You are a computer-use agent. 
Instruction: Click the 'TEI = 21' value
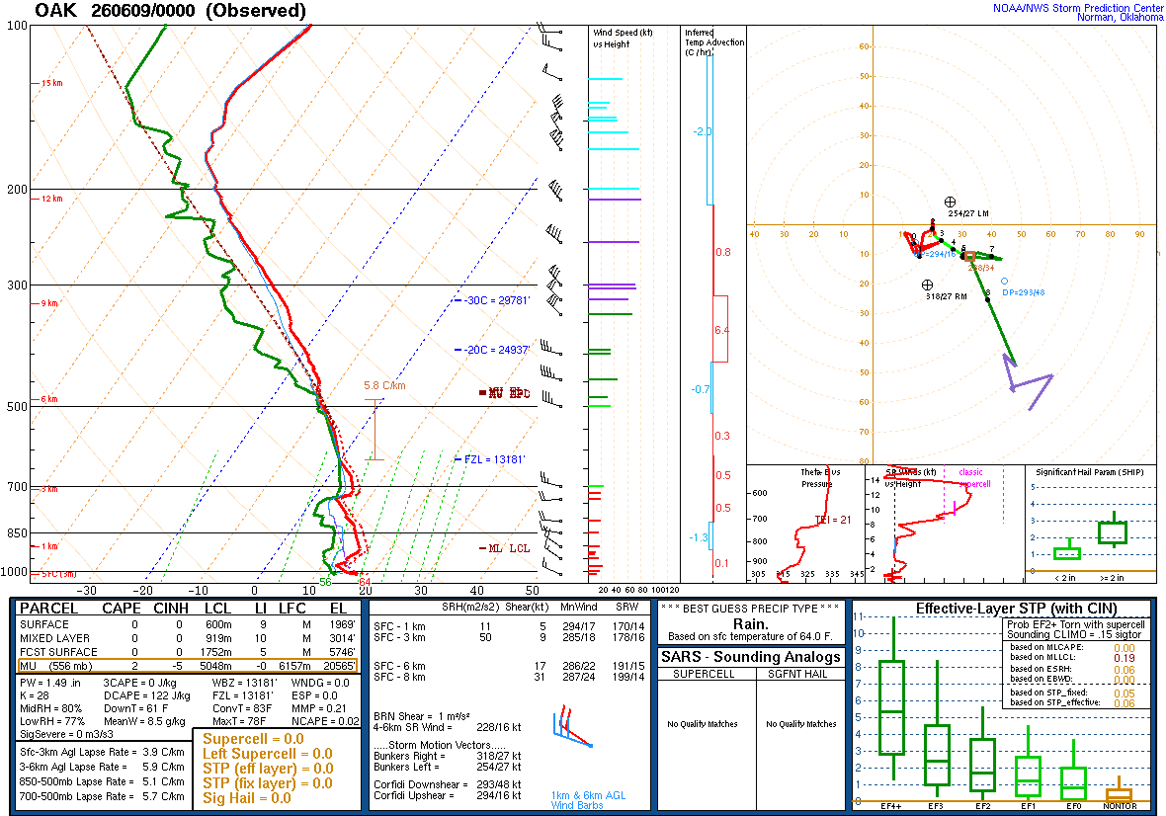tap(833, 520)
